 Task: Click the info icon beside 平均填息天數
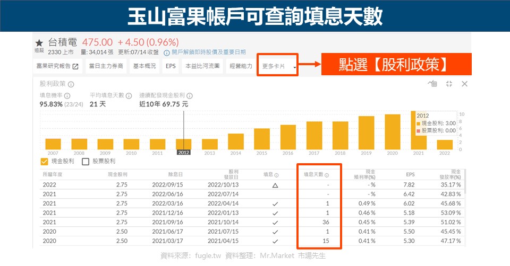coord(129,96)
